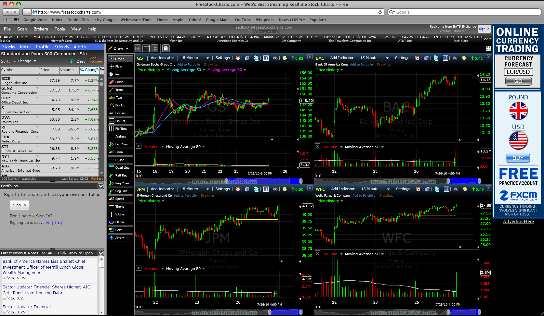Viewport: 544px width, 316px height.
Task: Remove the JPM Volume pane via X box
Action: [139, 268]
